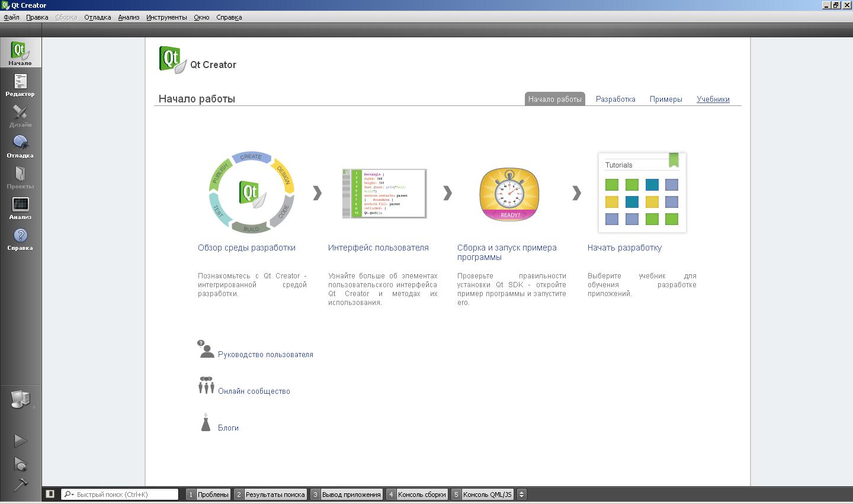Open the Руководство пользователя link

click(265, 354)
